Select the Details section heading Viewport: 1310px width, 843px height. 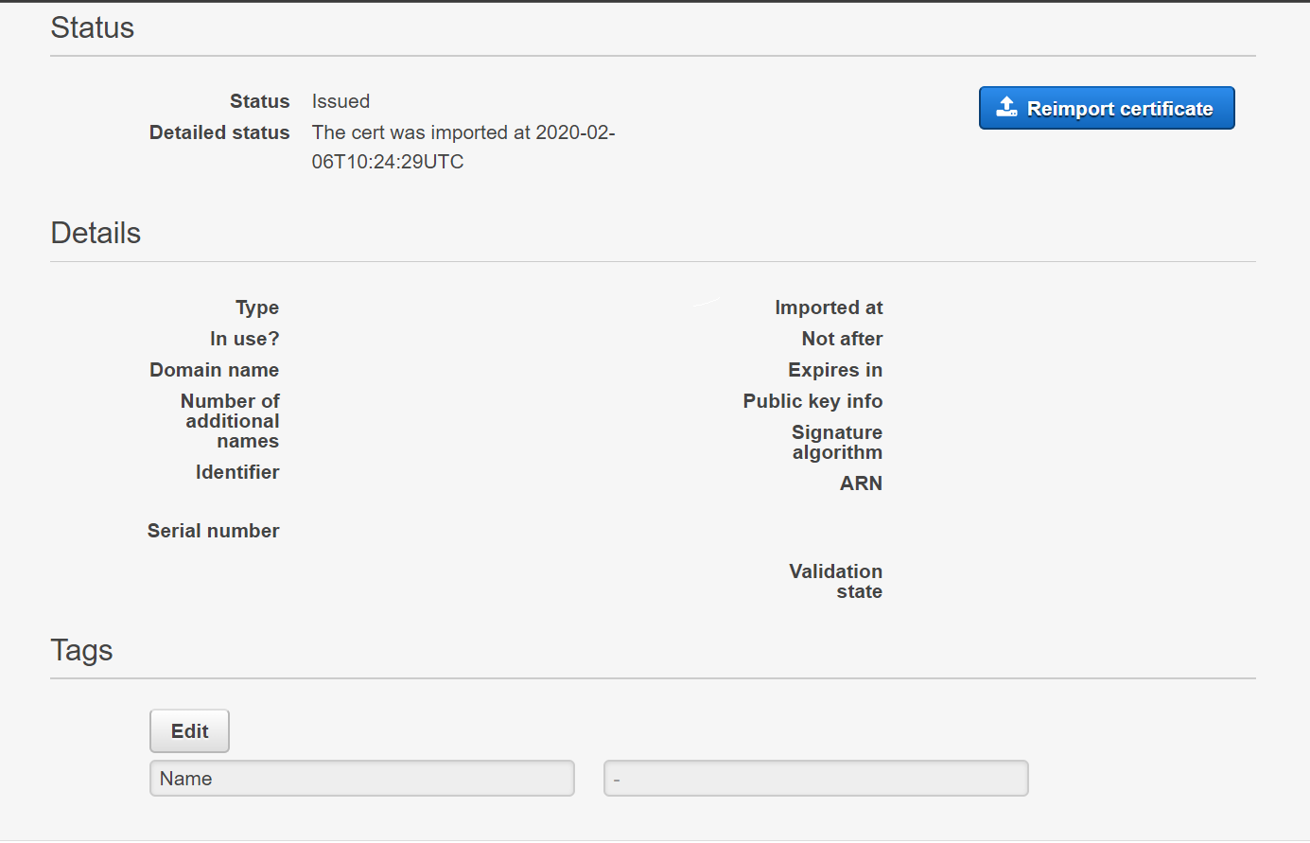pyautogui.click(x=96, y=233)
